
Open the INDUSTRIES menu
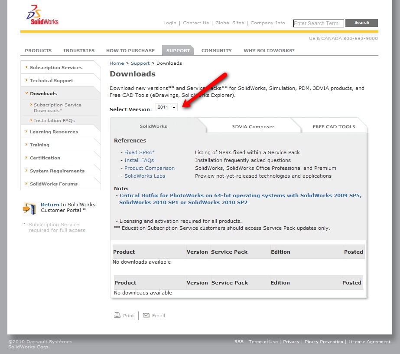(x=79, y=51)
